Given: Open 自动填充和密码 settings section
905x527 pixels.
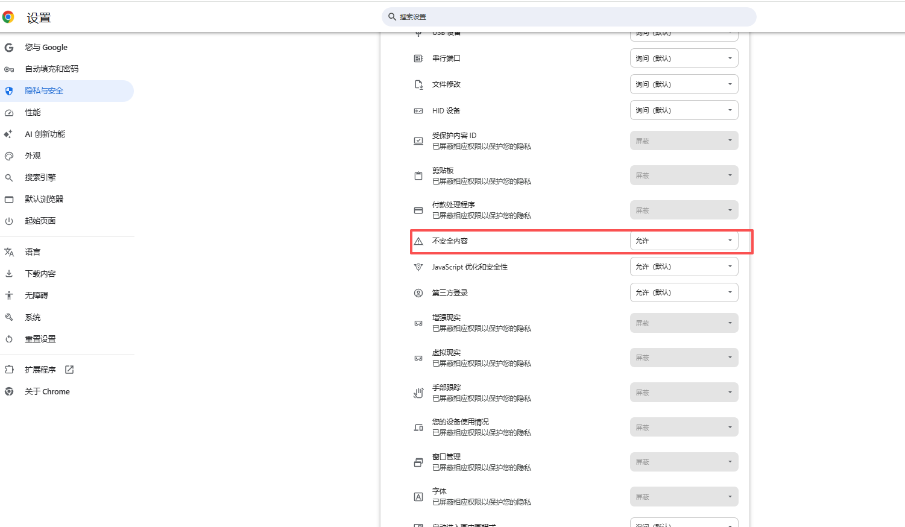Looking at the screenshot, I should [x=67, y=69].
